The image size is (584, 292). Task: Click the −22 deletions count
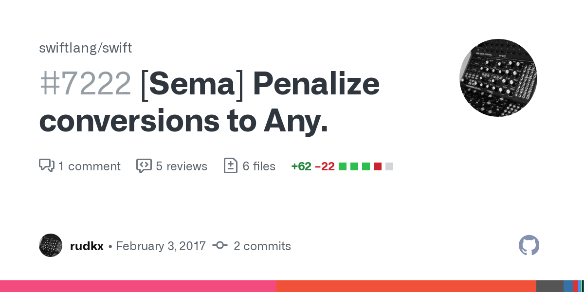pos(325,166)
